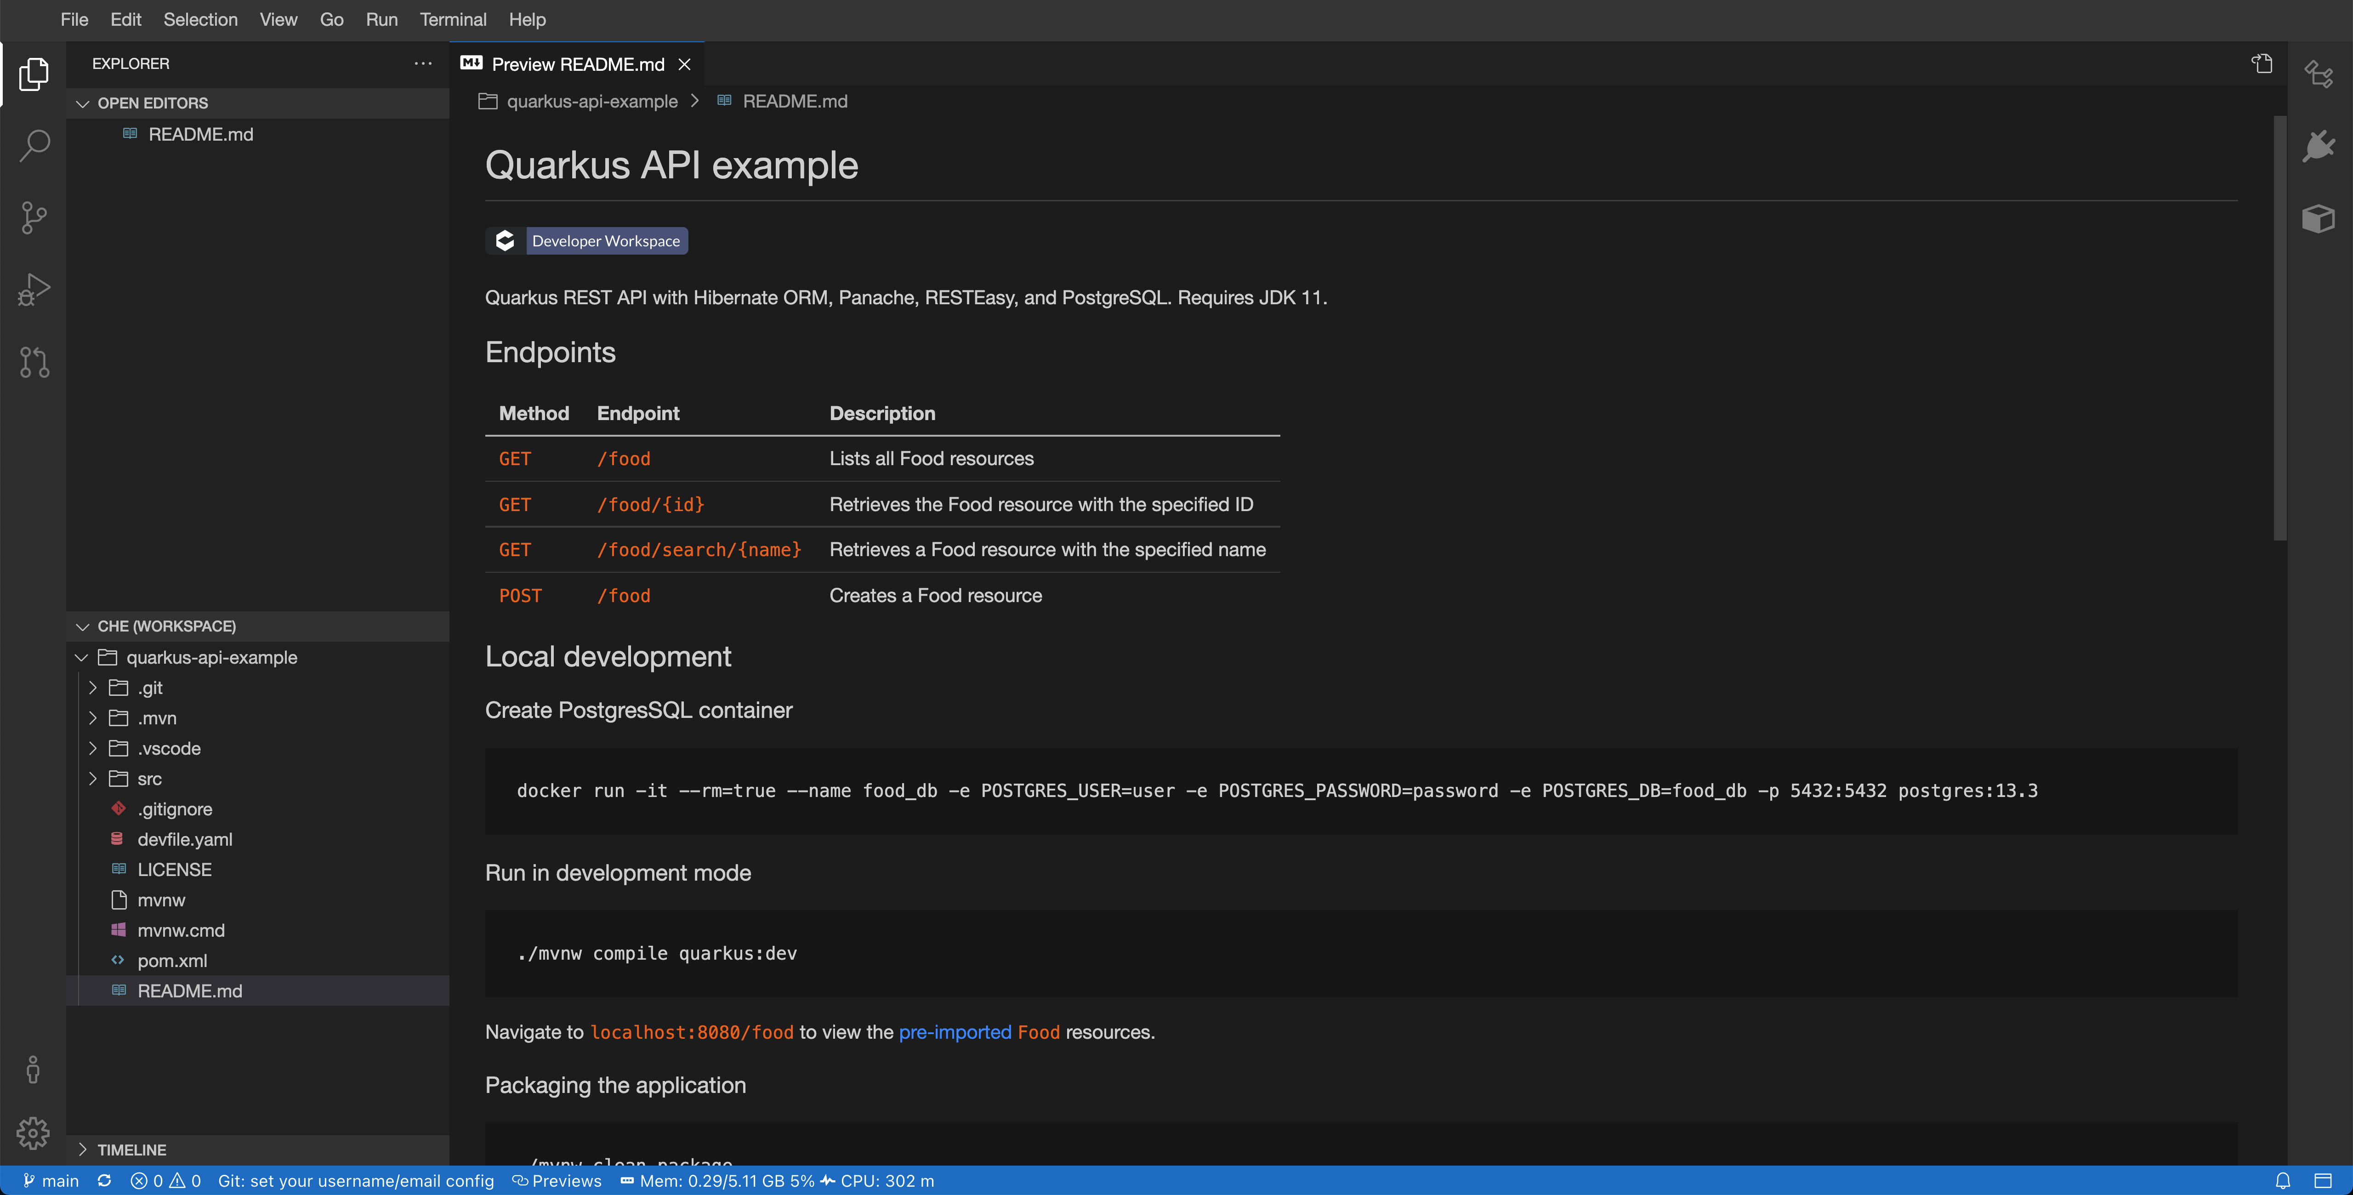
Task: Open the File menu
Action: [x=74, y=19]
